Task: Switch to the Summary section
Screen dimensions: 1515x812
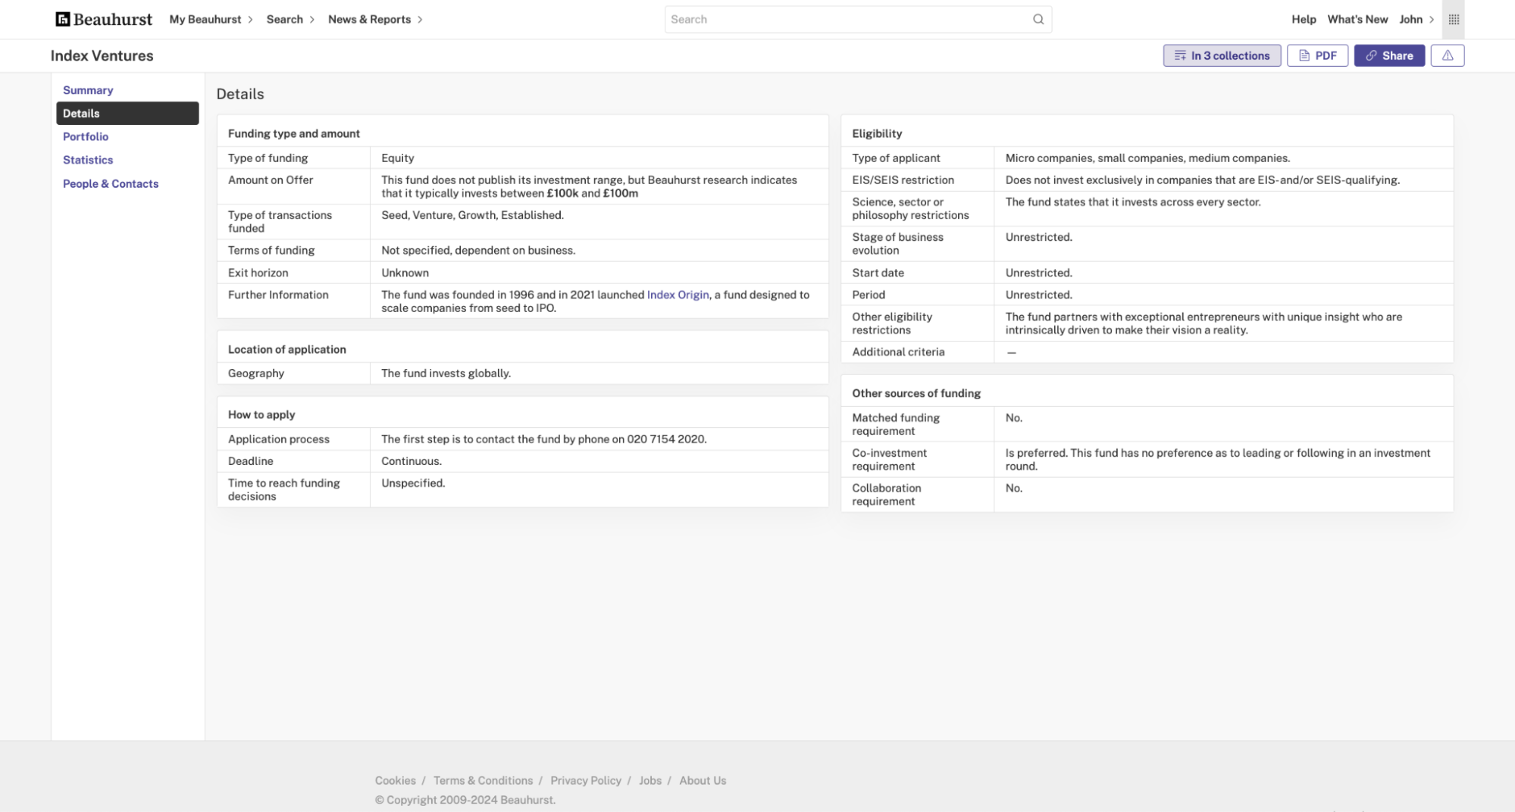Action: [88, 90]
